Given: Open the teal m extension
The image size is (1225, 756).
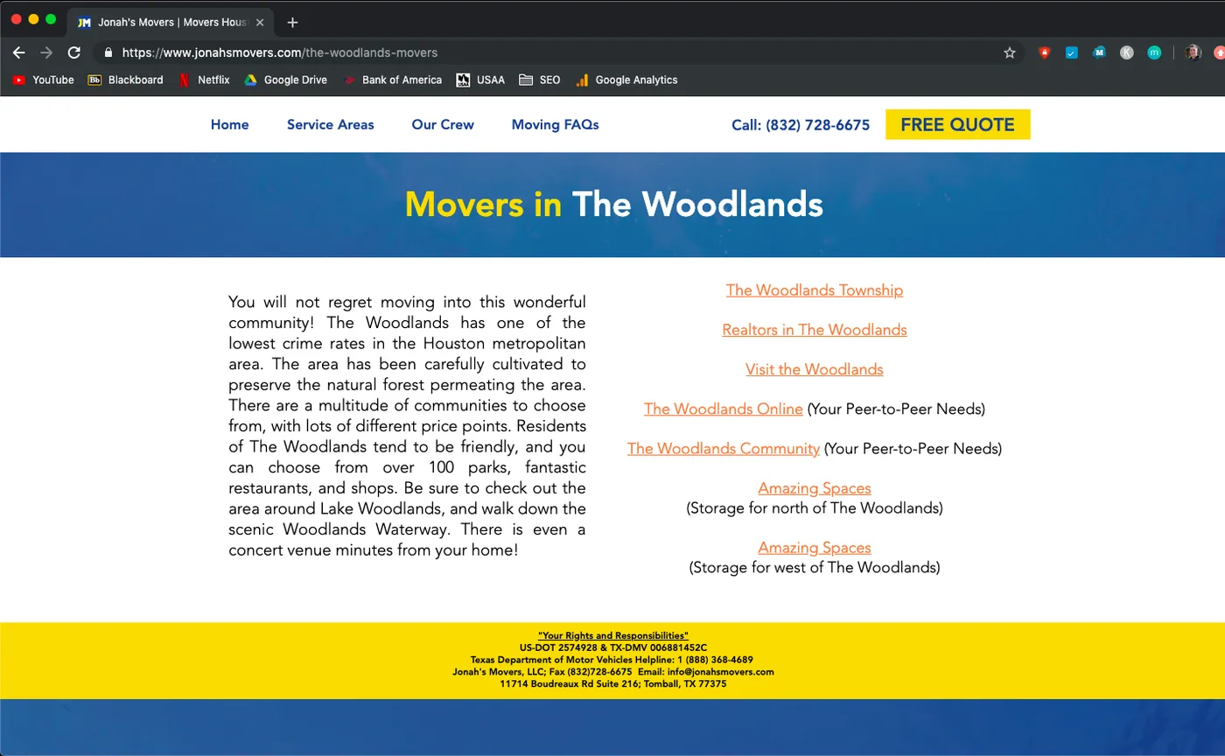Looking at the screenshot, I should (x=1154, y=52).
